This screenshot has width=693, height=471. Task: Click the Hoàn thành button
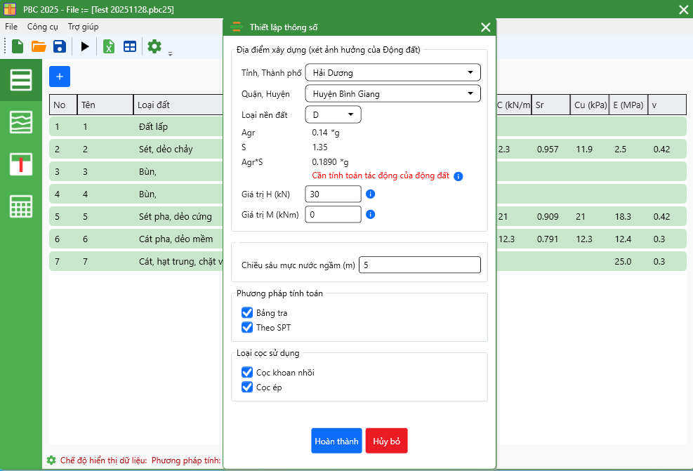click(336, 442)
